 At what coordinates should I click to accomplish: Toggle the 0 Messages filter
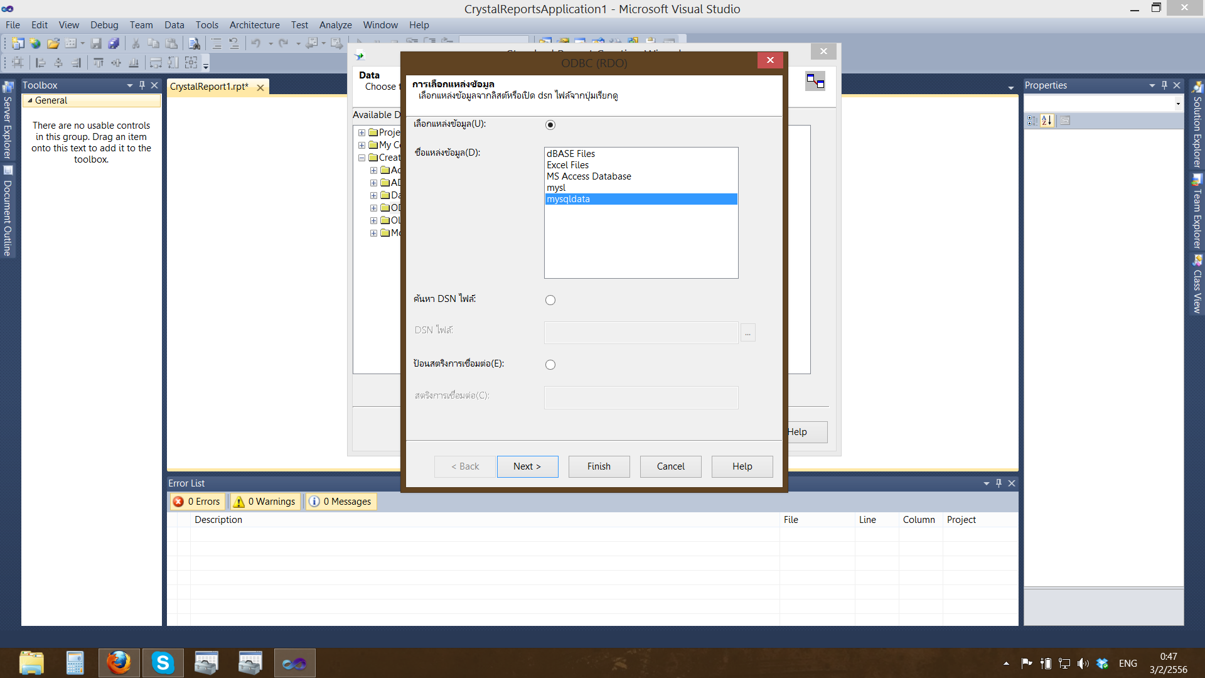(341, 502)
